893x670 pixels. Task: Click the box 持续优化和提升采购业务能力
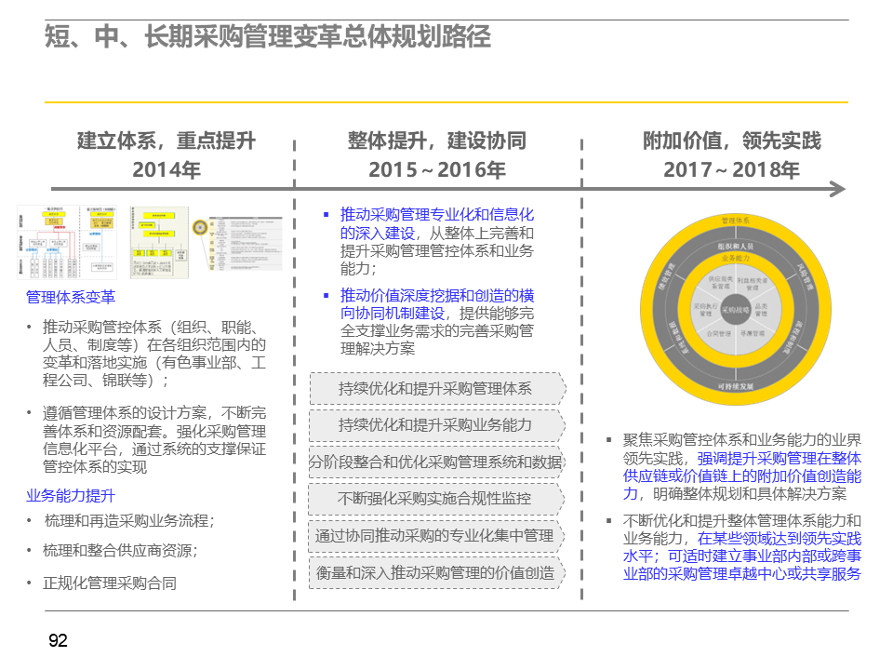437,425
